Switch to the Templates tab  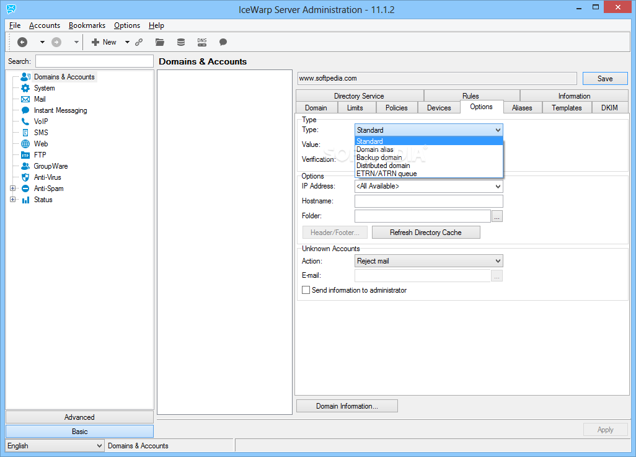567,107
